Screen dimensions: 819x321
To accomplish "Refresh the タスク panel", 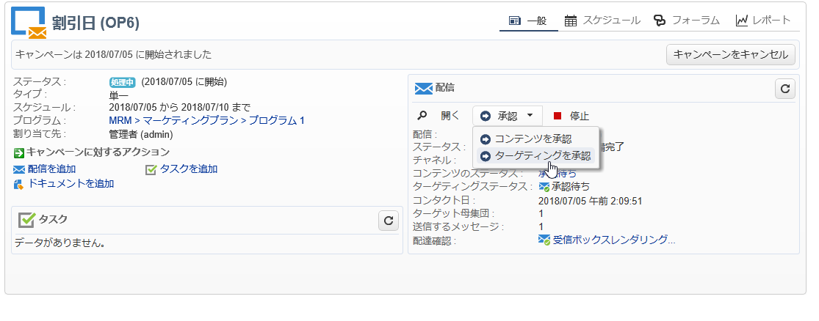I will pos(388,221).
